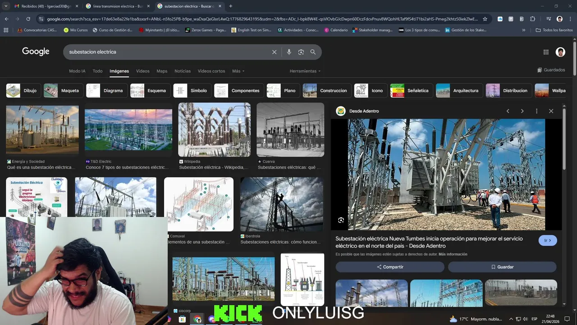The height and width of the screenshot is (325, 577).
Task: Switch to the Modo IA tab
Action: click(x=77, y=71)
